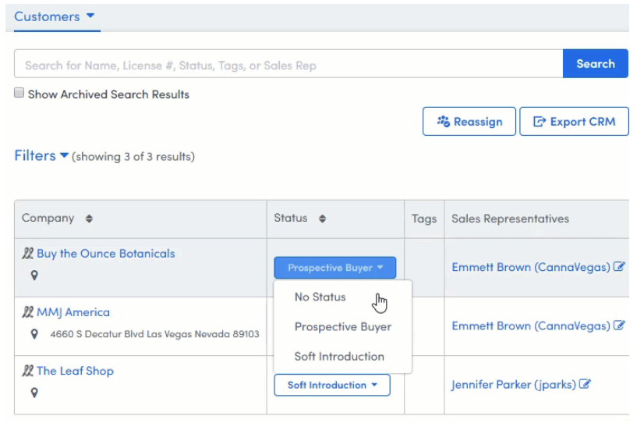Click the Tags column header
This screenshot has width=644, height=434.
[x=424, y=219]
